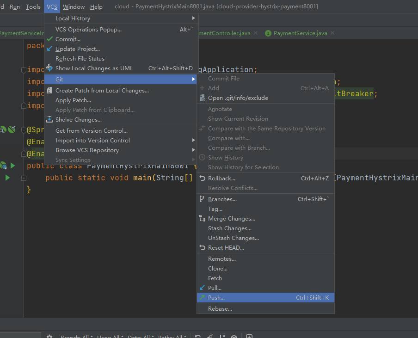Screen dimensions: 418x338
Task: Click the 'public static void main' code line
Action: click(x=119, y=178)
